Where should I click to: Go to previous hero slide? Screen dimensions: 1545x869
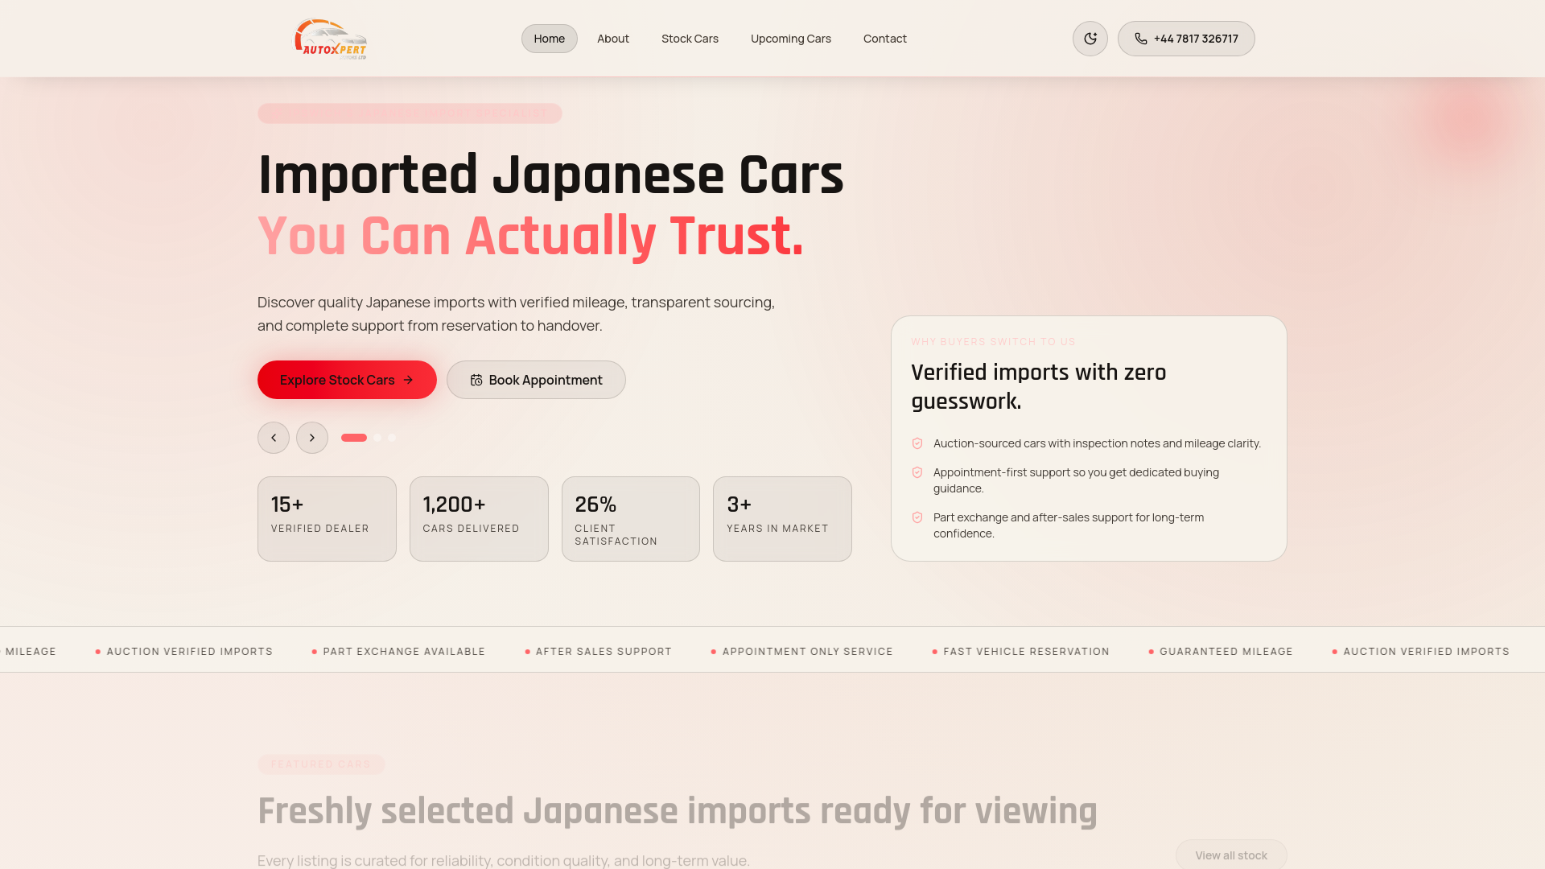coord(274,438)
